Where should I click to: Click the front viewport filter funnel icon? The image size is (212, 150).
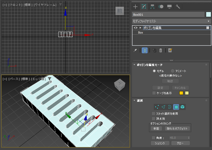(60, 5)
